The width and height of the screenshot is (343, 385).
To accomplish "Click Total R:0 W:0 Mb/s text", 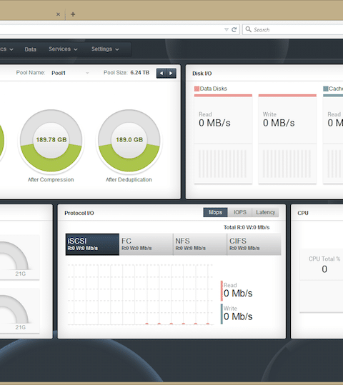I will pyautogui.click(x=247, y=227).
